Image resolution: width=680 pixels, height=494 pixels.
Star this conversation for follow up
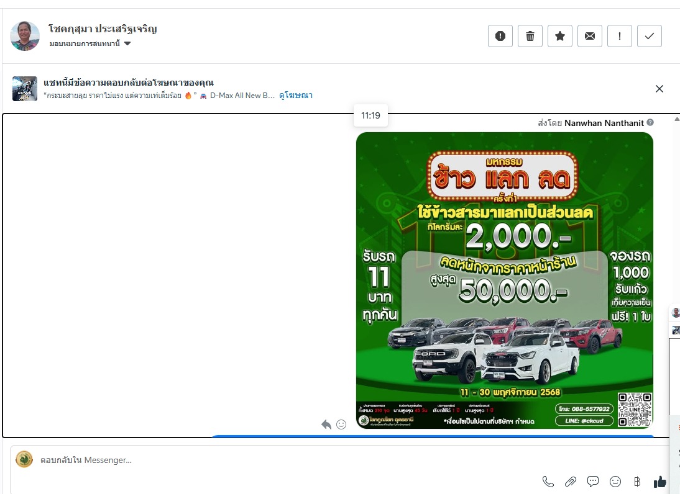560,36
